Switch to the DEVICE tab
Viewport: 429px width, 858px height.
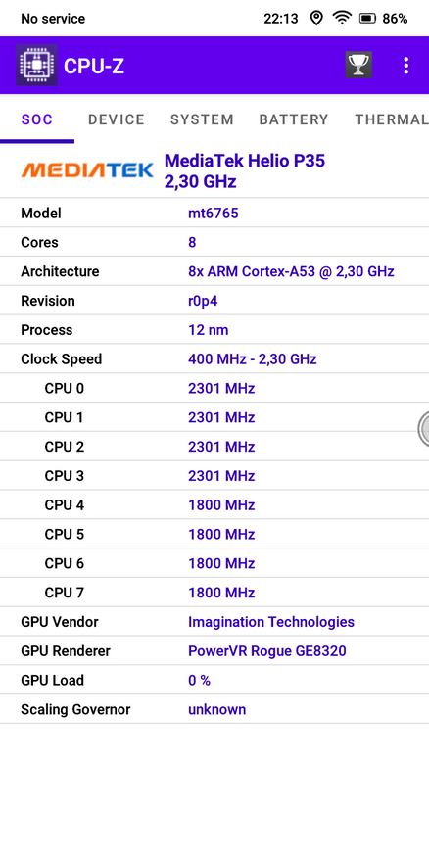point(117,119)
